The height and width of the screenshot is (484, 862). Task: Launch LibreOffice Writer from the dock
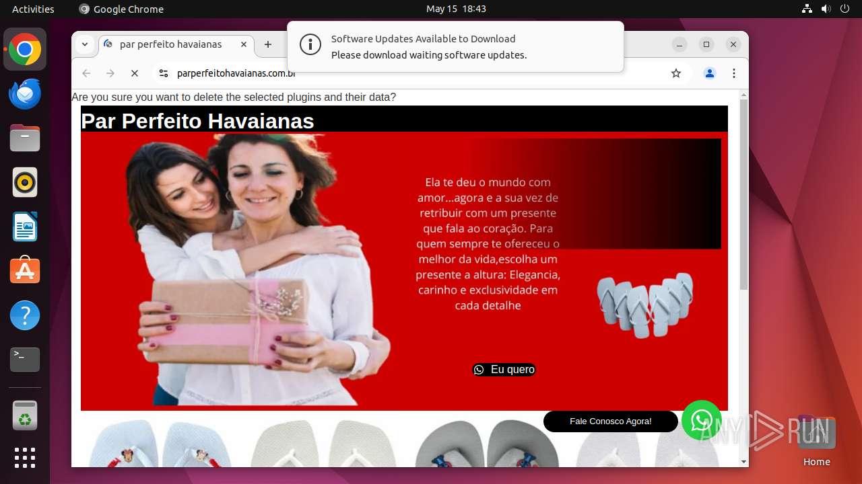(25, 227)
